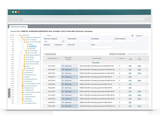Click the Hinzufügen link

point(95,62)
